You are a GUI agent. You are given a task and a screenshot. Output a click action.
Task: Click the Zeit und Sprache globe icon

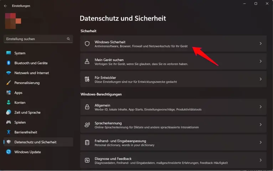(9, 112)
